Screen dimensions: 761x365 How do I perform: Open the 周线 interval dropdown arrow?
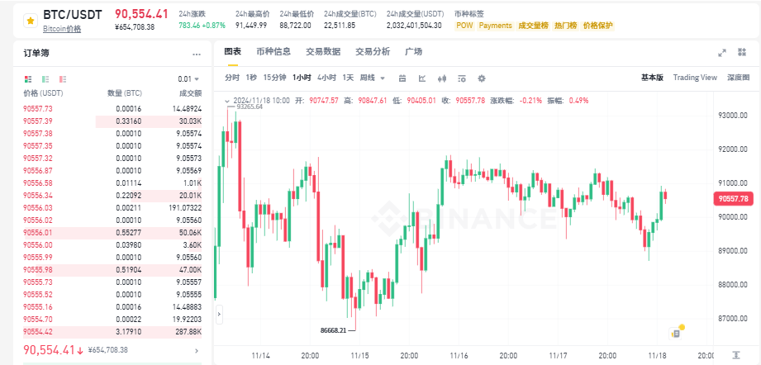click(x=383, y=78)
